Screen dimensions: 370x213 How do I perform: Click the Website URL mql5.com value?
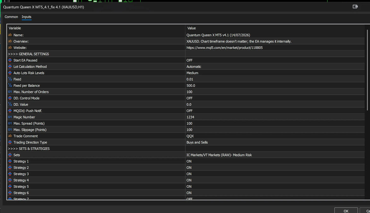(275, 48)
